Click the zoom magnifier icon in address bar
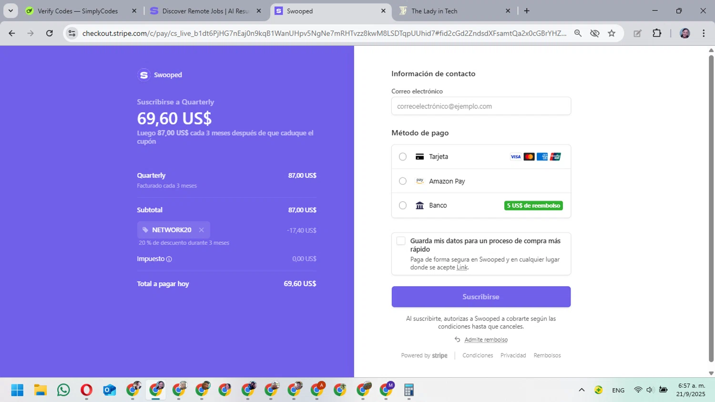Screen dimensions: 715x402 [x=578, y=33]
